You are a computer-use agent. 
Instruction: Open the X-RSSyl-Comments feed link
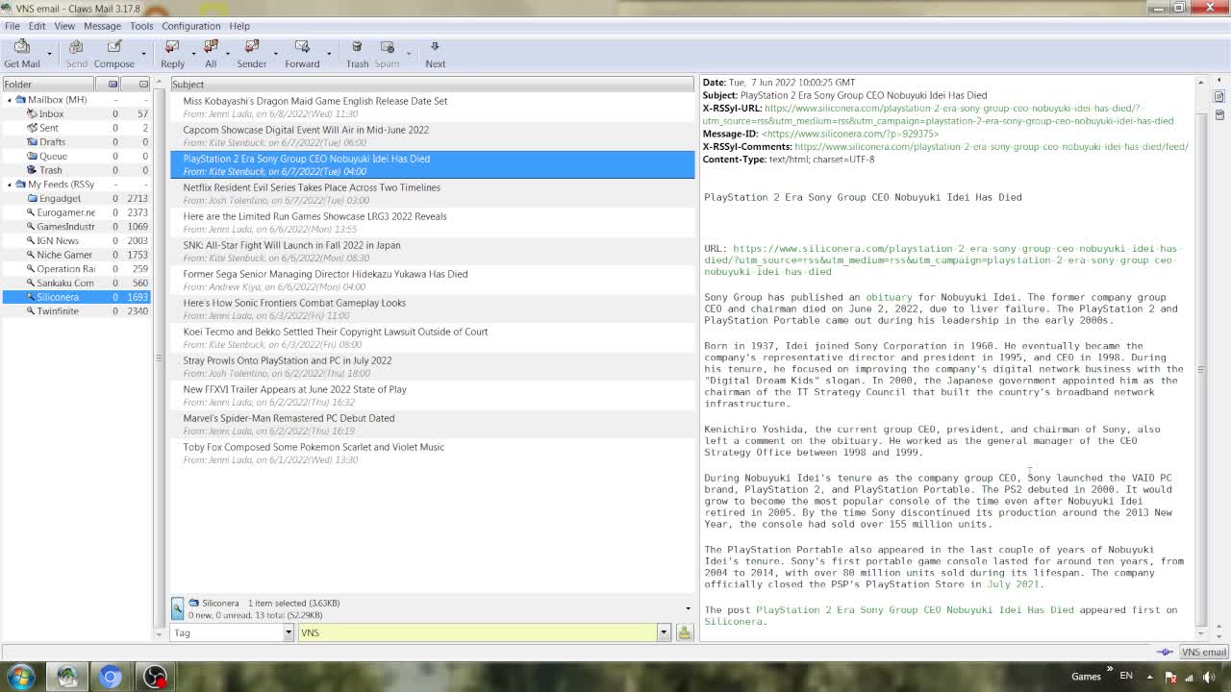tap(992, 146)
